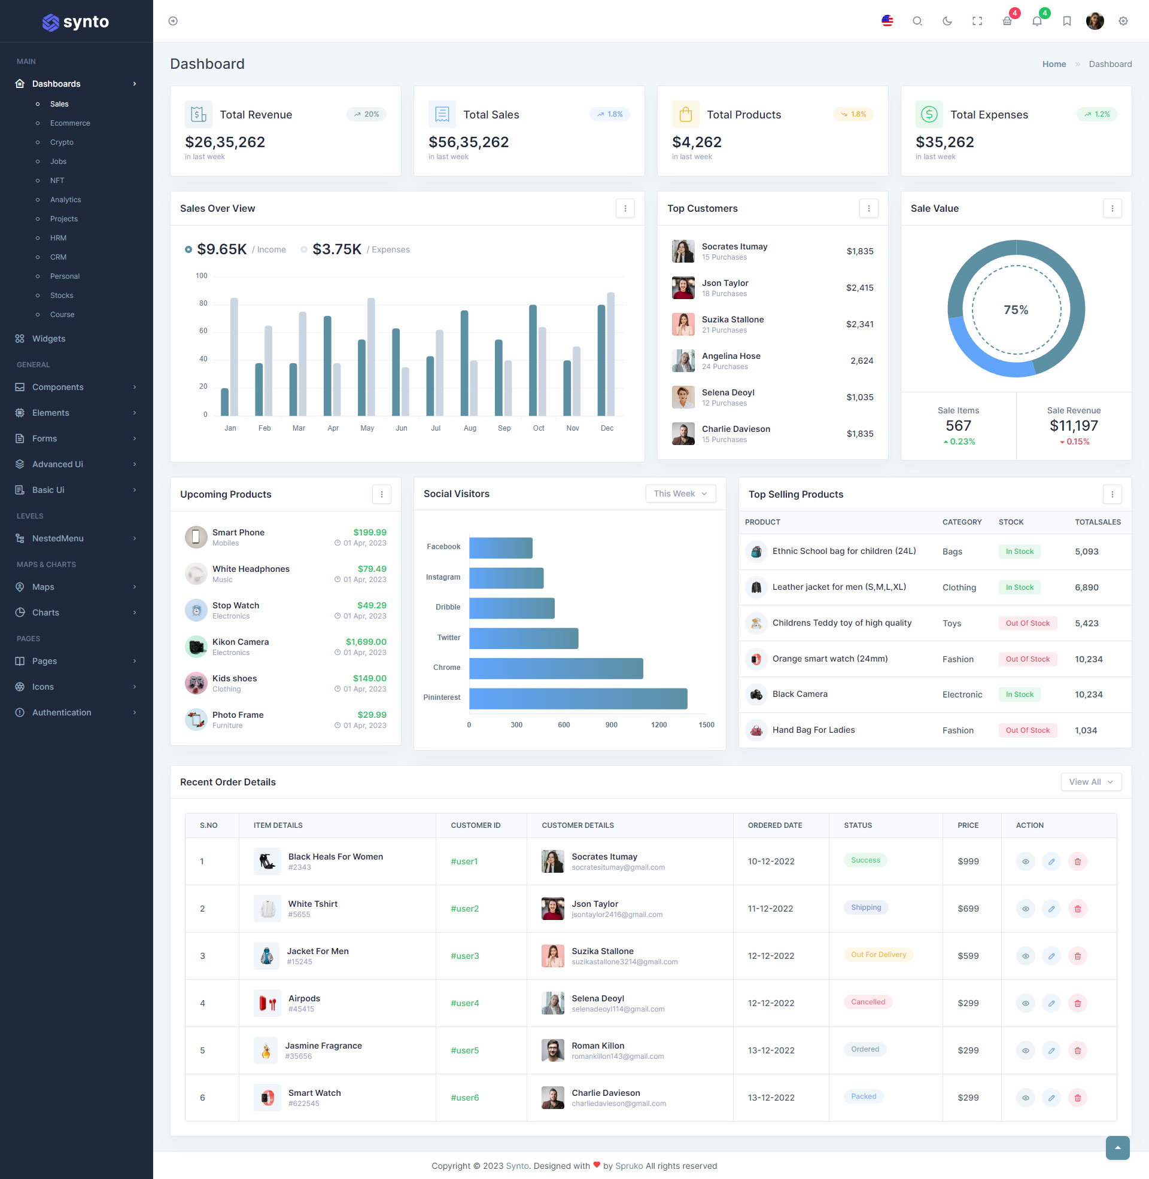Open the notifications bell icon

[1036, 21]
